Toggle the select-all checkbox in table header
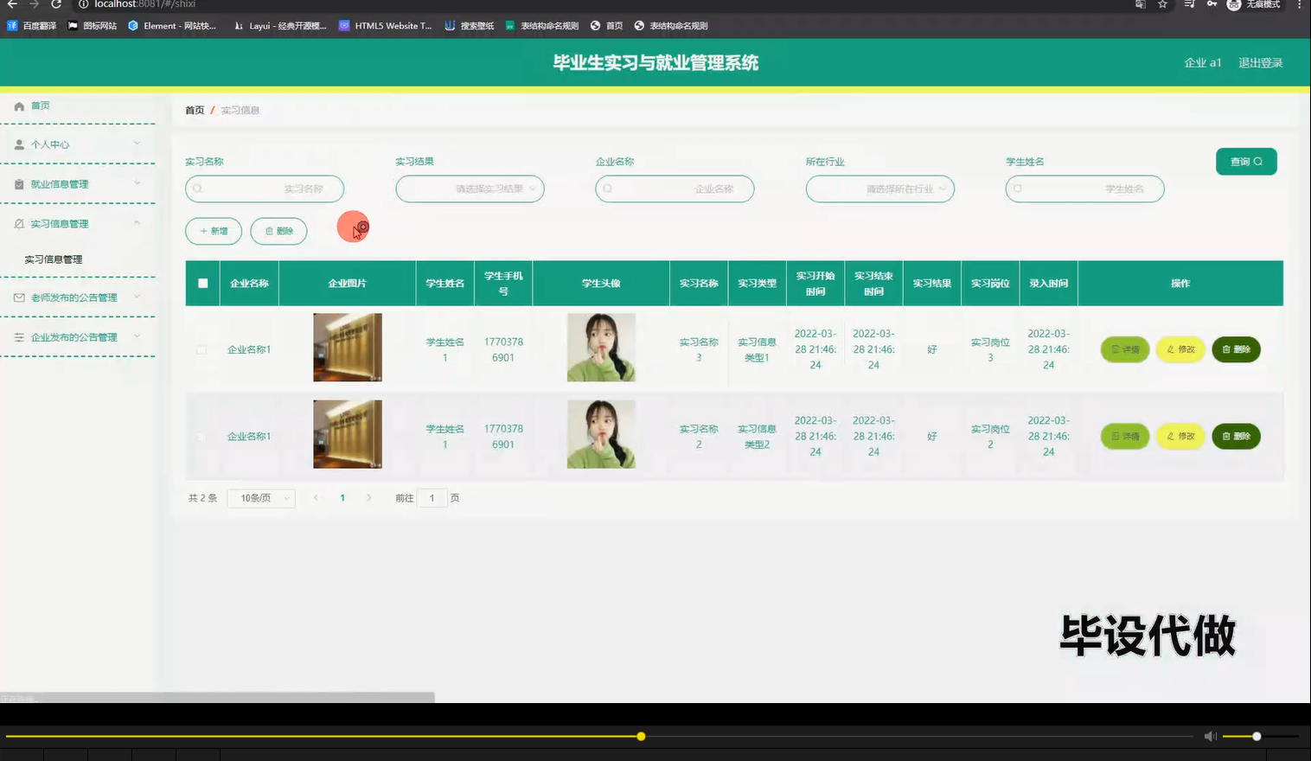Screen dimensions: 1311x761 coord(201,283)
